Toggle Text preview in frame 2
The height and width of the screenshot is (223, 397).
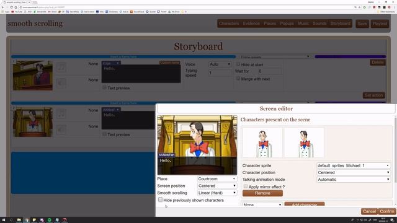point(104,134)
